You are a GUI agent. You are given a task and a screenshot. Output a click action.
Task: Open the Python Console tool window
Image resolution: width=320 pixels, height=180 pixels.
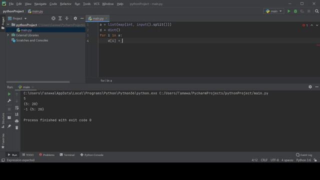(92, 155)
